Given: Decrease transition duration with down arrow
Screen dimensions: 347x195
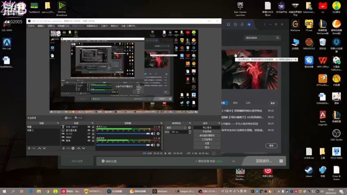Looking at the screenshot, I should point(190,133).
